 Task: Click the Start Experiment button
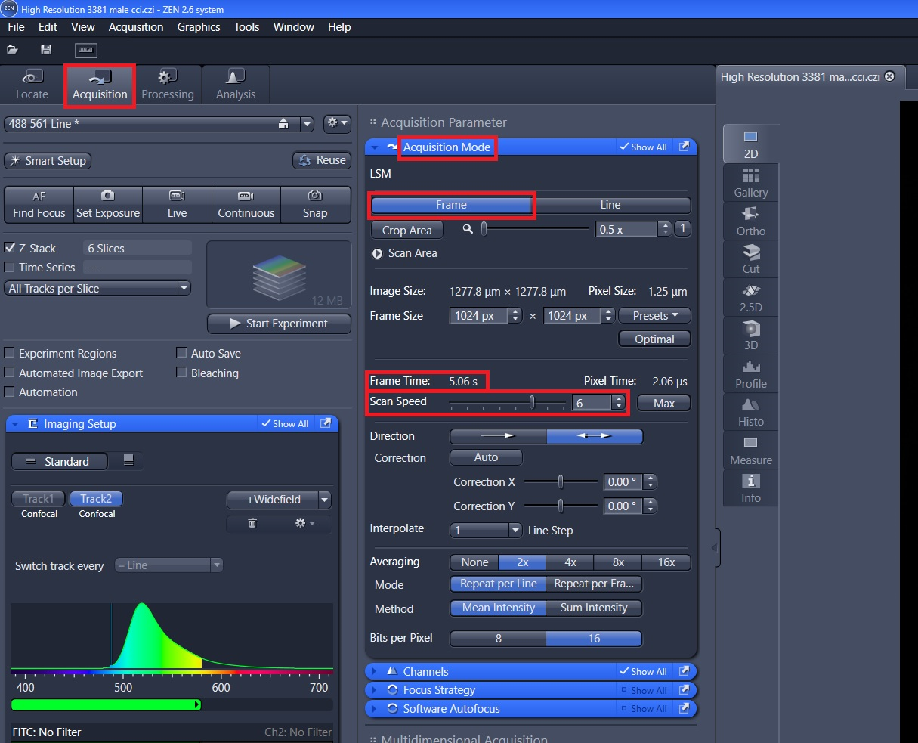279,324
